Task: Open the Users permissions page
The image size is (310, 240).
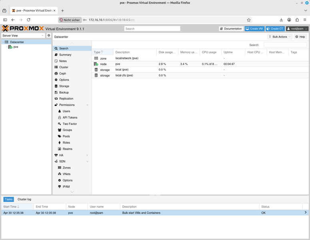Action: [x=72, y=111]
